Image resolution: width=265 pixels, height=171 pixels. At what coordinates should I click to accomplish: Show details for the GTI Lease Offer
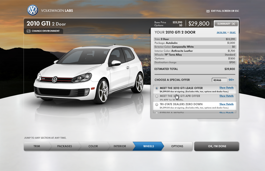pos(226,88)
